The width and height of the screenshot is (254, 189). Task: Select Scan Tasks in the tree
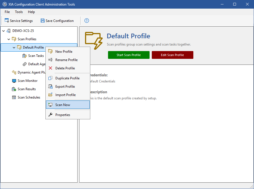(x=36, y=56)
